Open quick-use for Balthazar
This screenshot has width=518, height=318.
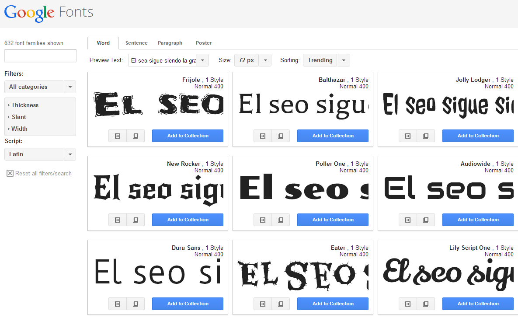point(262,136)
